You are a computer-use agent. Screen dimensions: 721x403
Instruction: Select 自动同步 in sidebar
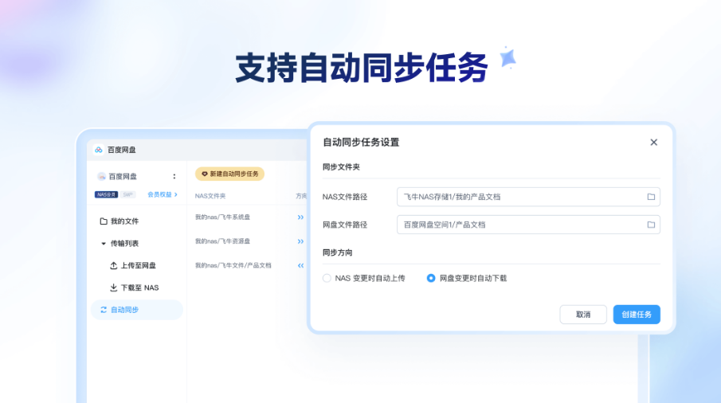[x=137, y=310]
